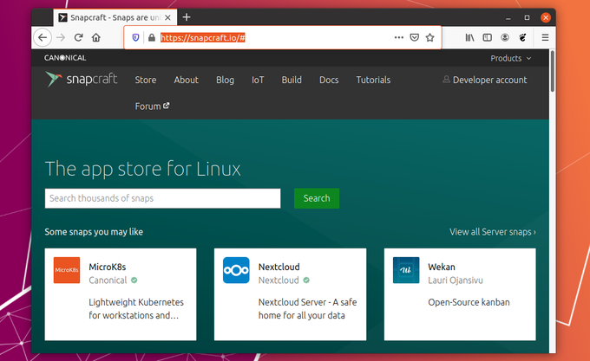Image resolution: width=590 pixels, height=361 pixels.
Task: Click the MicroK8s app icon
Action: (67, 270)
